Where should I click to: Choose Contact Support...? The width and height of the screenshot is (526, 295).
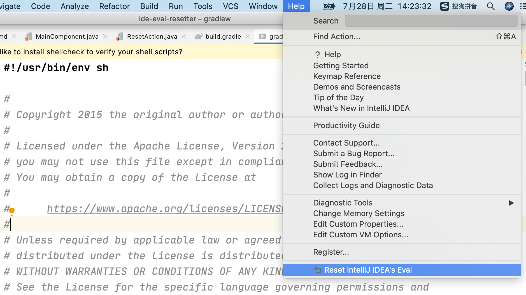(402, 143)
